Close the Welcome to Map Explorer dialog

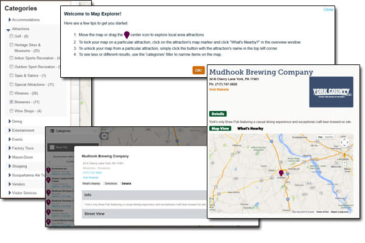(x=328, y=9)
